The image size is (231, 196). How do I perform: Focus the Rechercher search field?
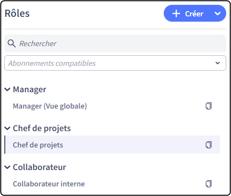click(x=115, y=43)
